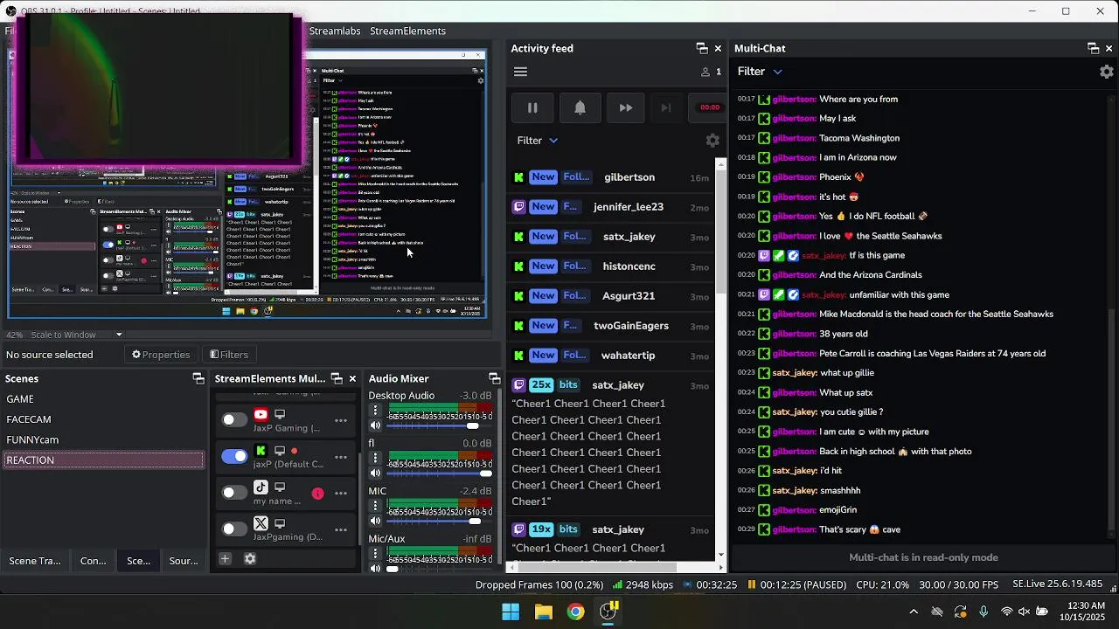Expand the Multi-Chat Filter dropdown
The image size is (1119, 629).
[760, 72]
